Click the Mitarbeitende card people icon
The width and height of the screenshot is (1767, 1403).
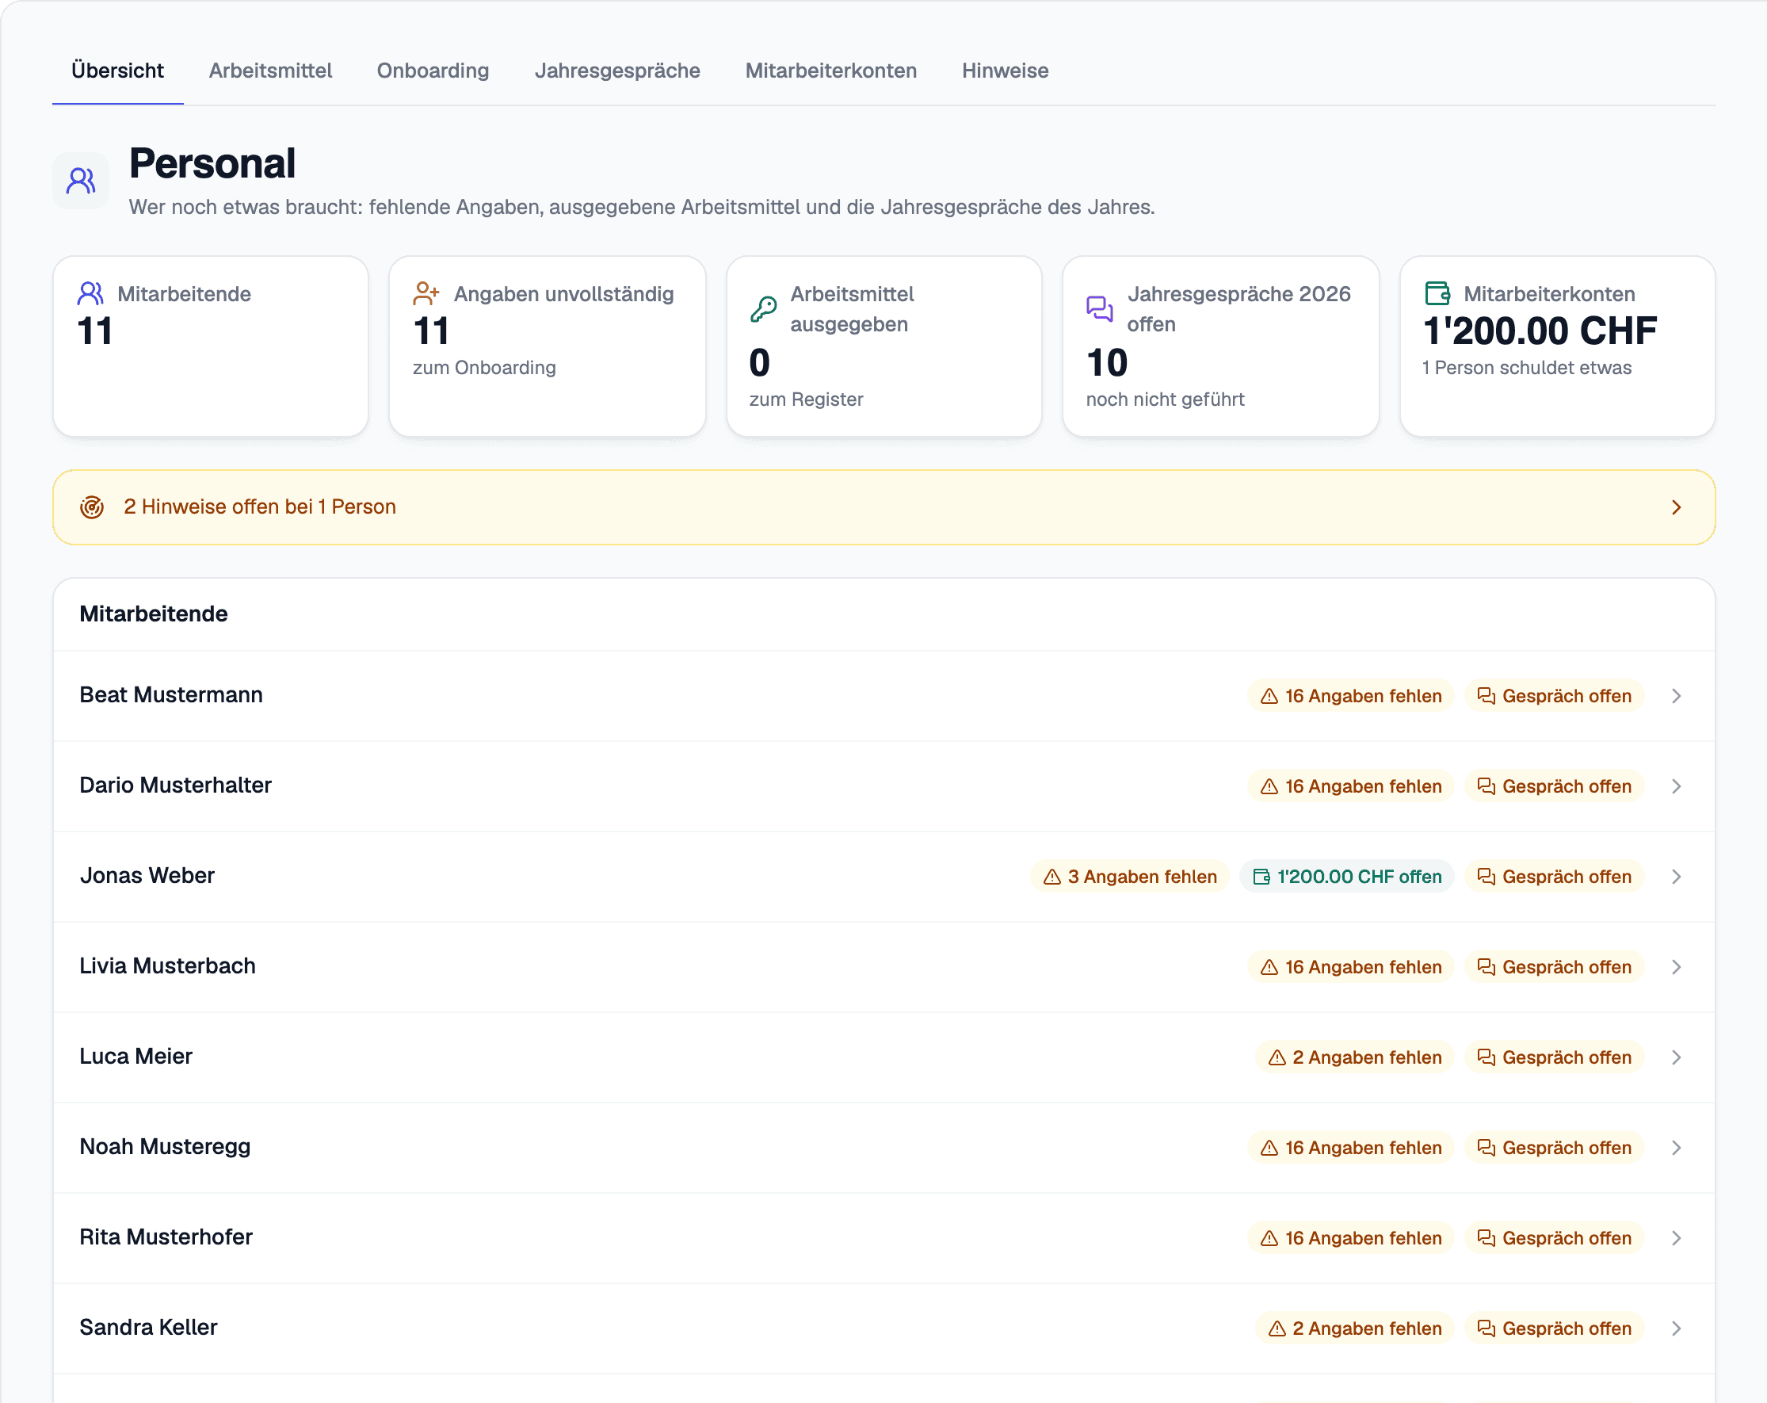point(91,293)
